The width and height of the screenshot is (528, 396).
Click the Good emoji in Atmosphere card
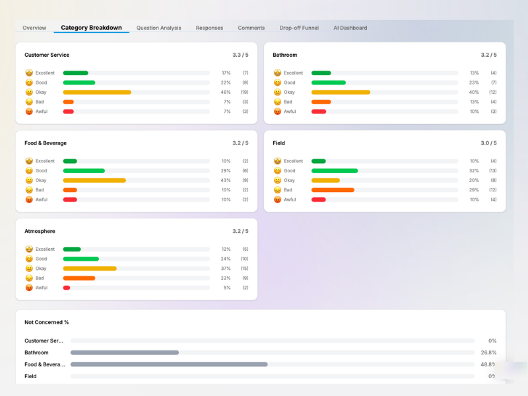coord(29,259)
